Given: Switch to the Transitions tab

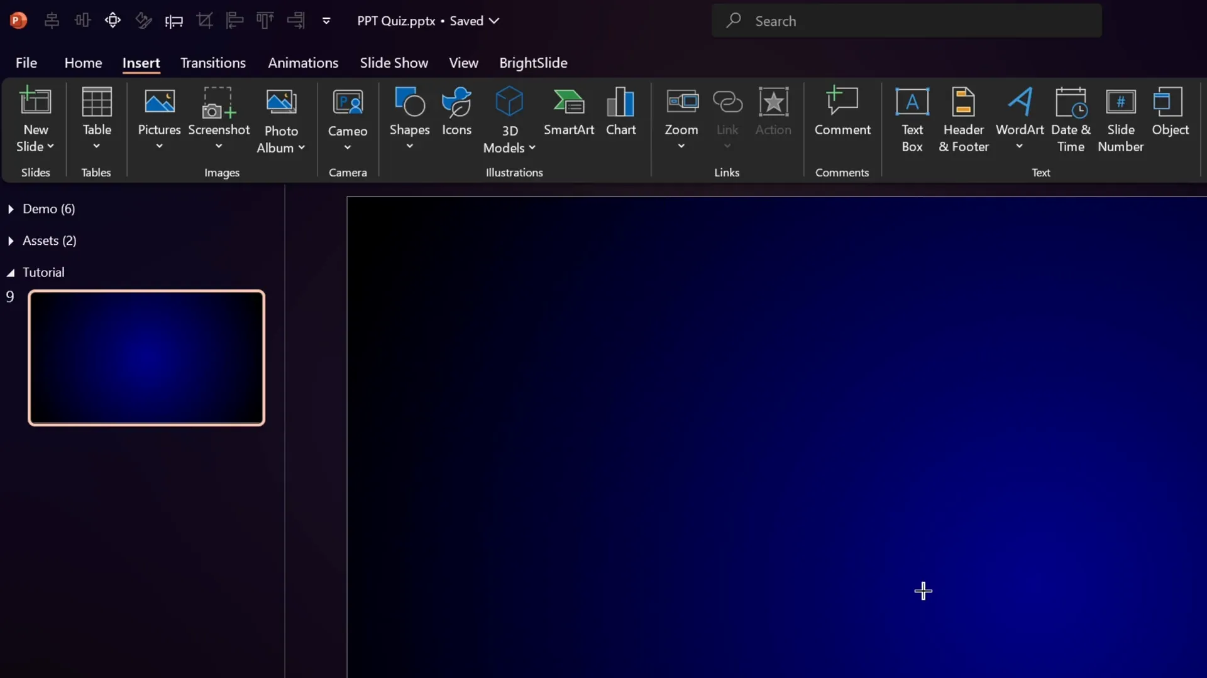Looking at the screenshot, I should 213,63.
